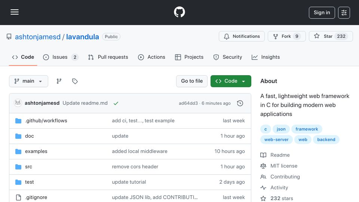This screenshot has width=359, height=202.
Task: Click the folder icon beside doc
Action: coord(18,136)
